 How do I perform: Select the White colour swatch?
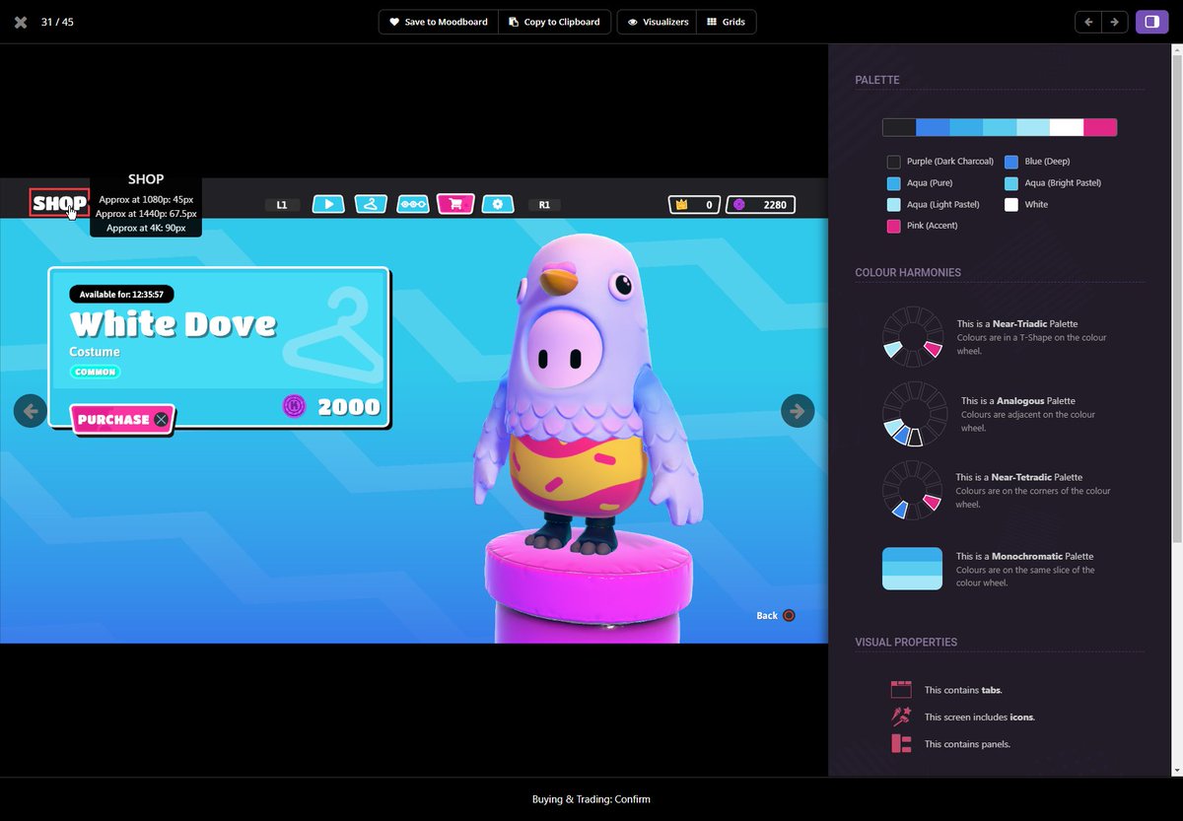[x=1011, y=205]
